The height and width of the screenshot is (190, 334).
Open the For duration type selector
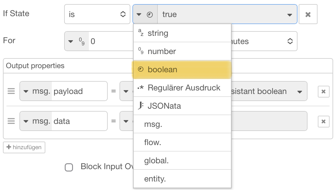(x=76, y=41)
